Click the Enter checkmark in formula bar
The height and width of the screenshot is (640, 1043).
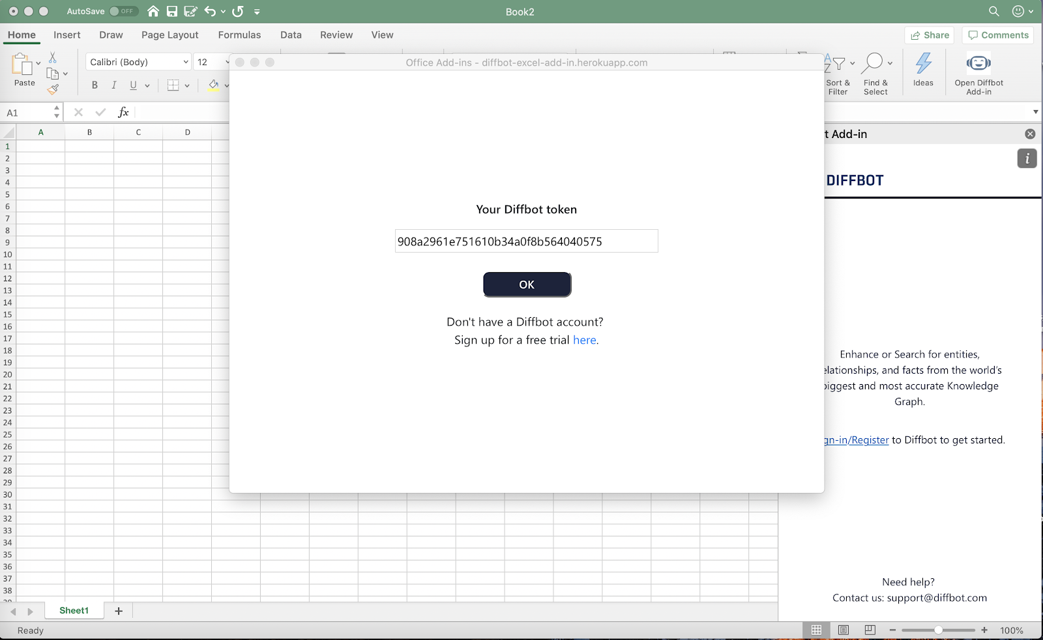pyautogui.click(x=100, y=112)
